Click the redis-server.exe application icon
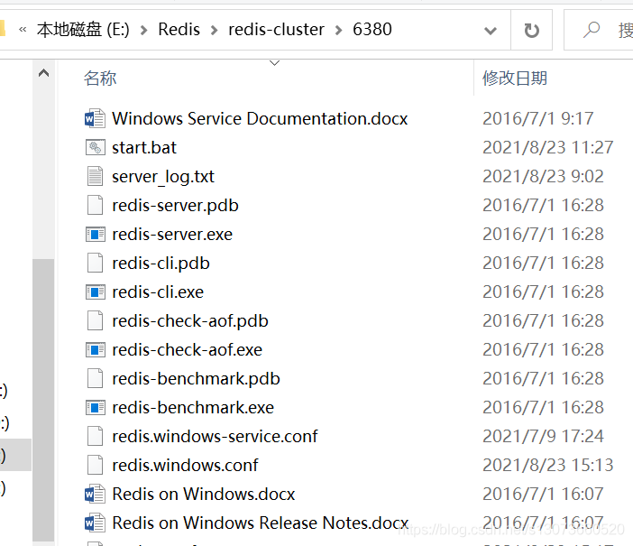Screen dimensions: 633x546 [95, 234]
